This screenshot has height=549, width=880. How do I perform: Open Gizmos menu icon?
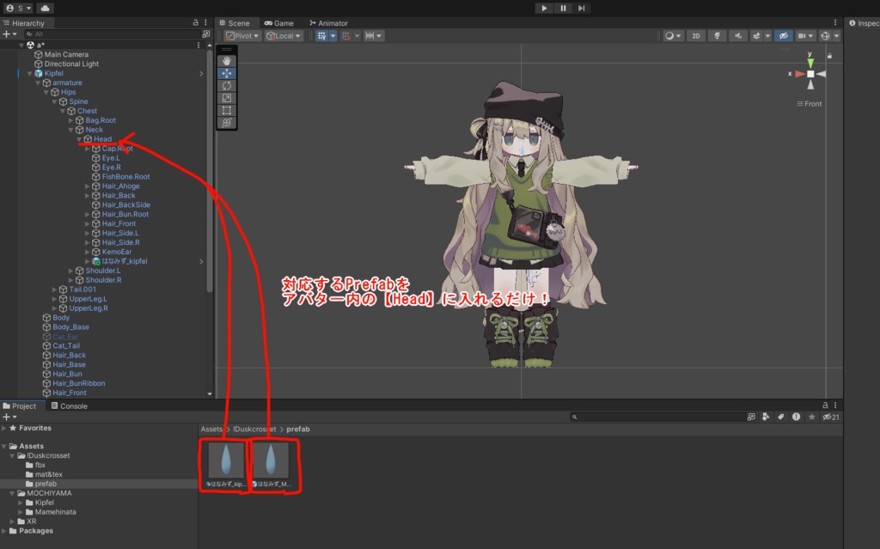(x=825, y=35)
